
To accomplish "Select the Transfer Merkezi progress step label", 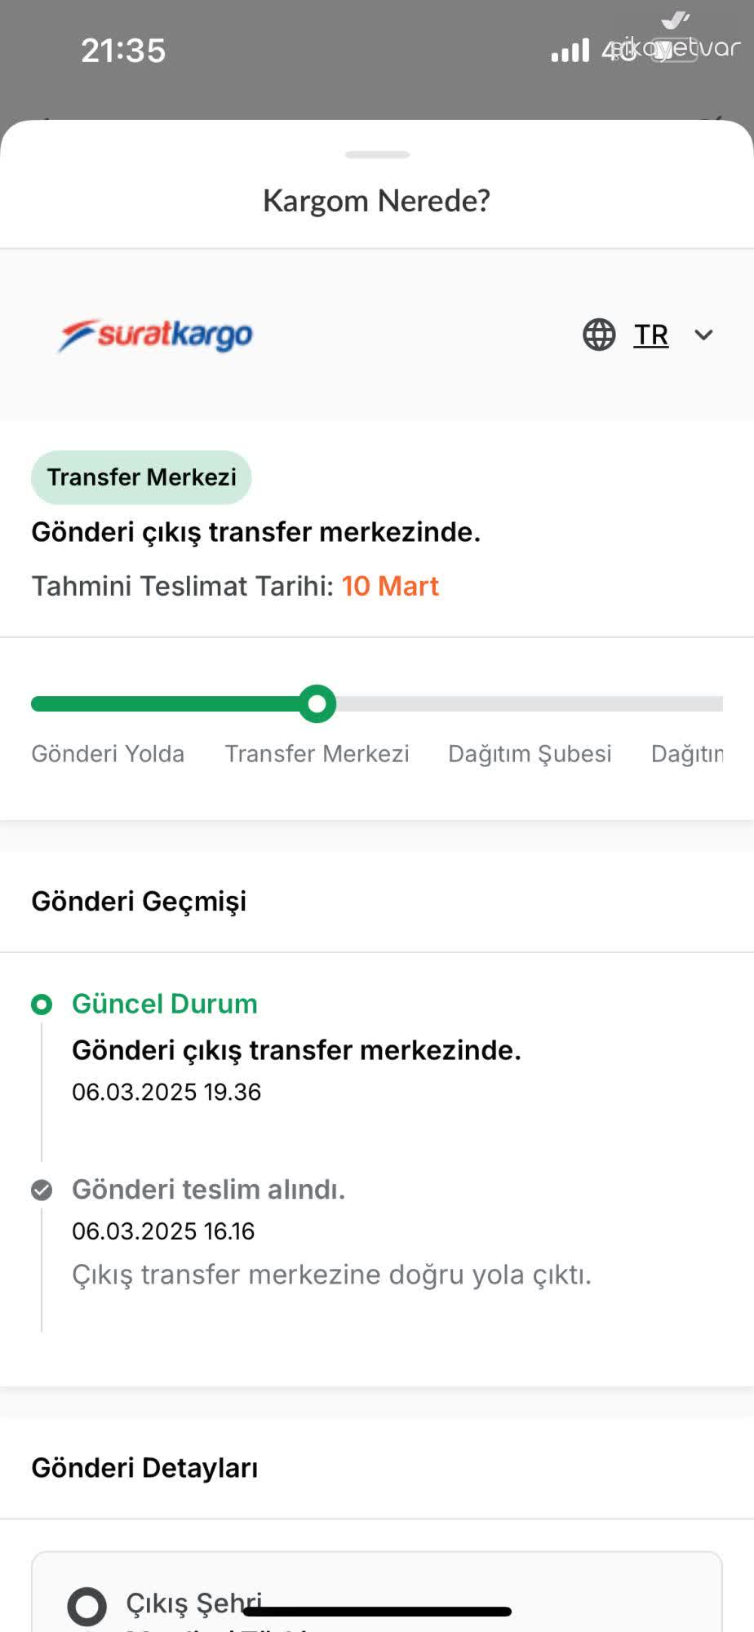I will coord(317,753).
